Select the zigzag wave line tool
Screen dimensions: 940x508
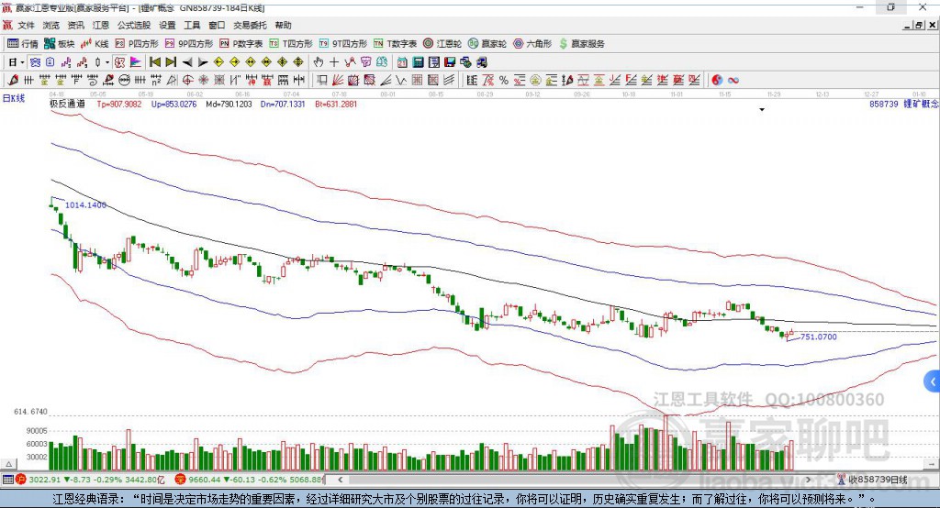coord(401,80)
